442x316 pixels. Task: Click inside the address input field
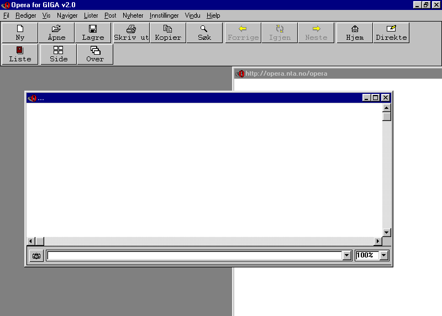(x=195, y=256)
